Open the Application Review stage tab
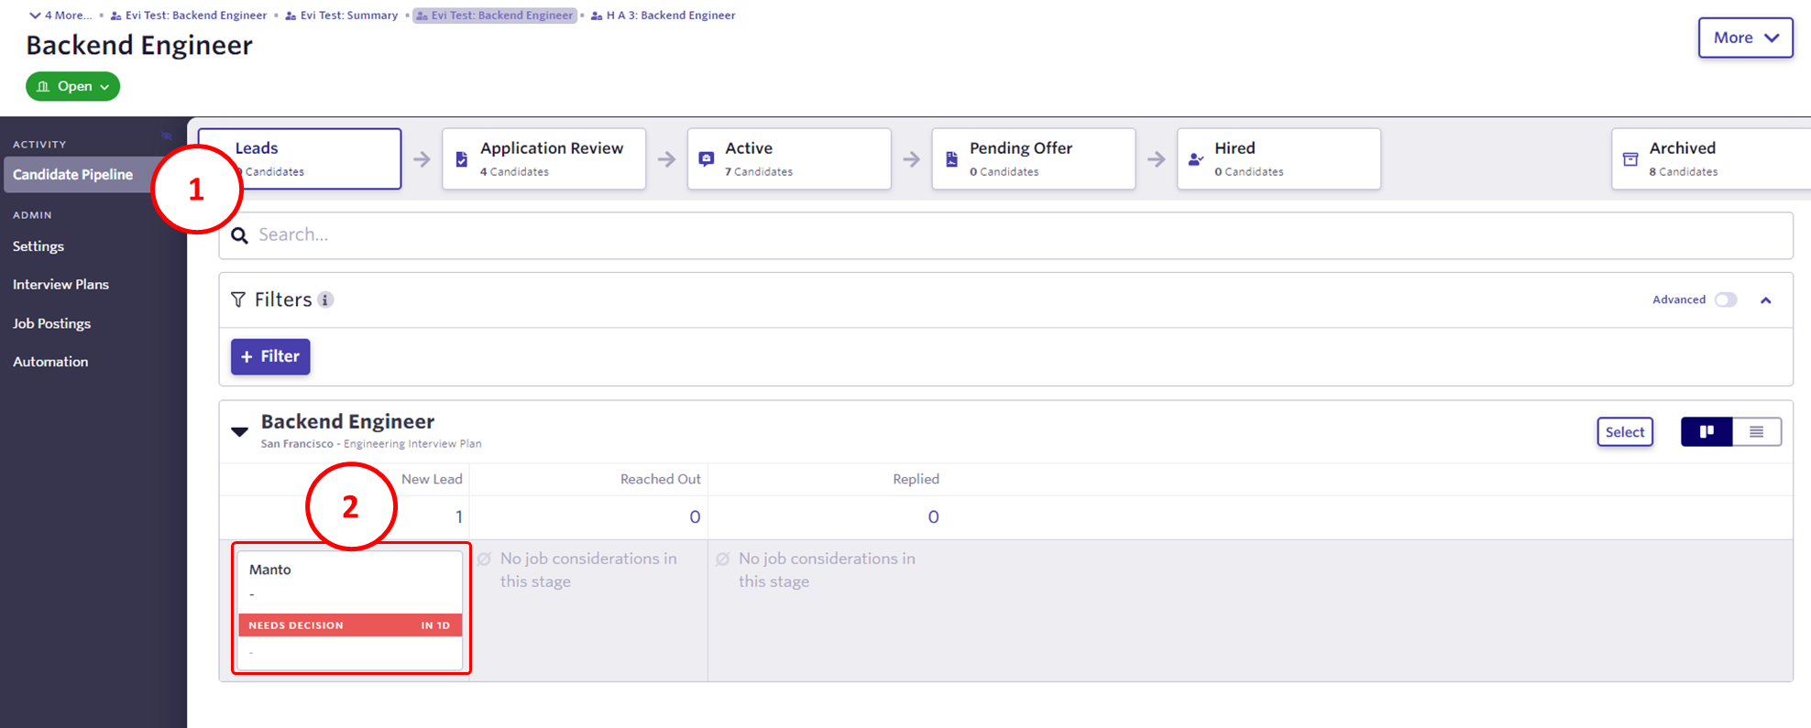Screen dimensions: 1811x728 (544, 159)
